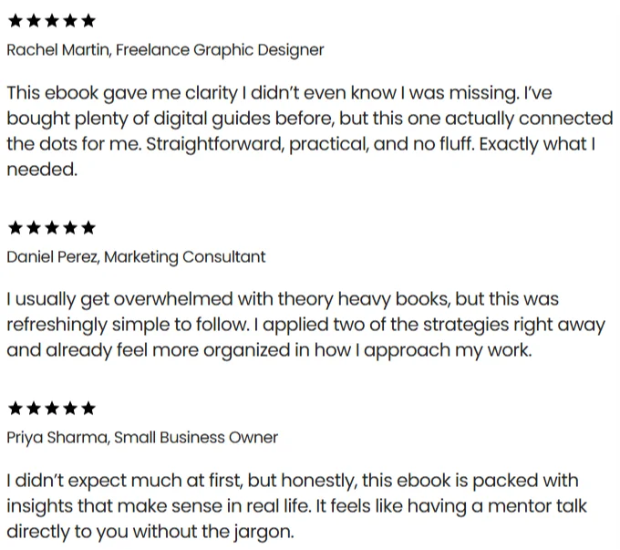Click fifth star above Daniel Perez's name
This screenshot has width=620, height=550.
(x=88, y=228)
